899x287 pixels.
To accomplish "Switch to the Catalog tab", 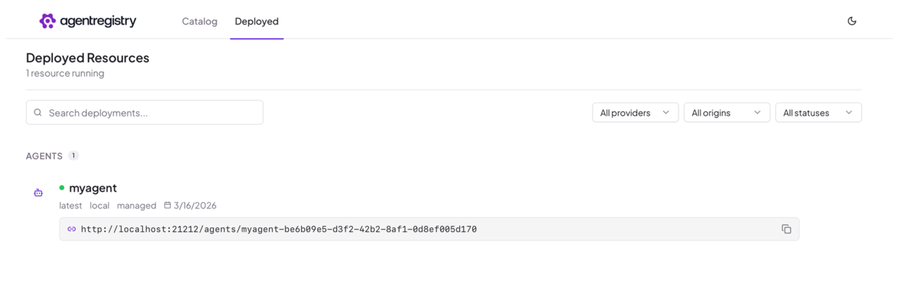I will pyautogui.click(x=200, y=21).
